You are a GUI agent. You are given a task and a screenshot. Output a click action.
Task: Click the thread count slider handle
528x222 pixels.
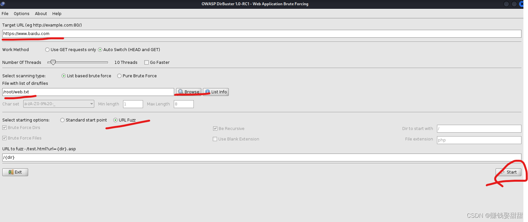pos(53,62)
